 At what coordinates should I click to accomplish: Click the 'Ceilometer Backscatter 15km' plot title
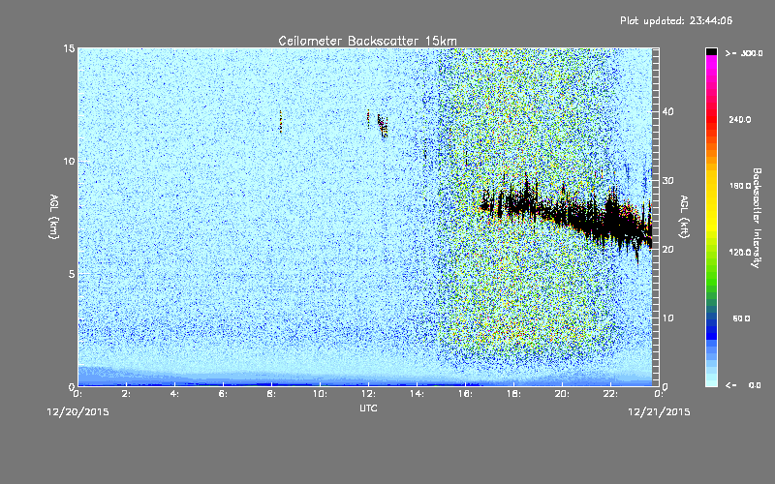[367, 41]
